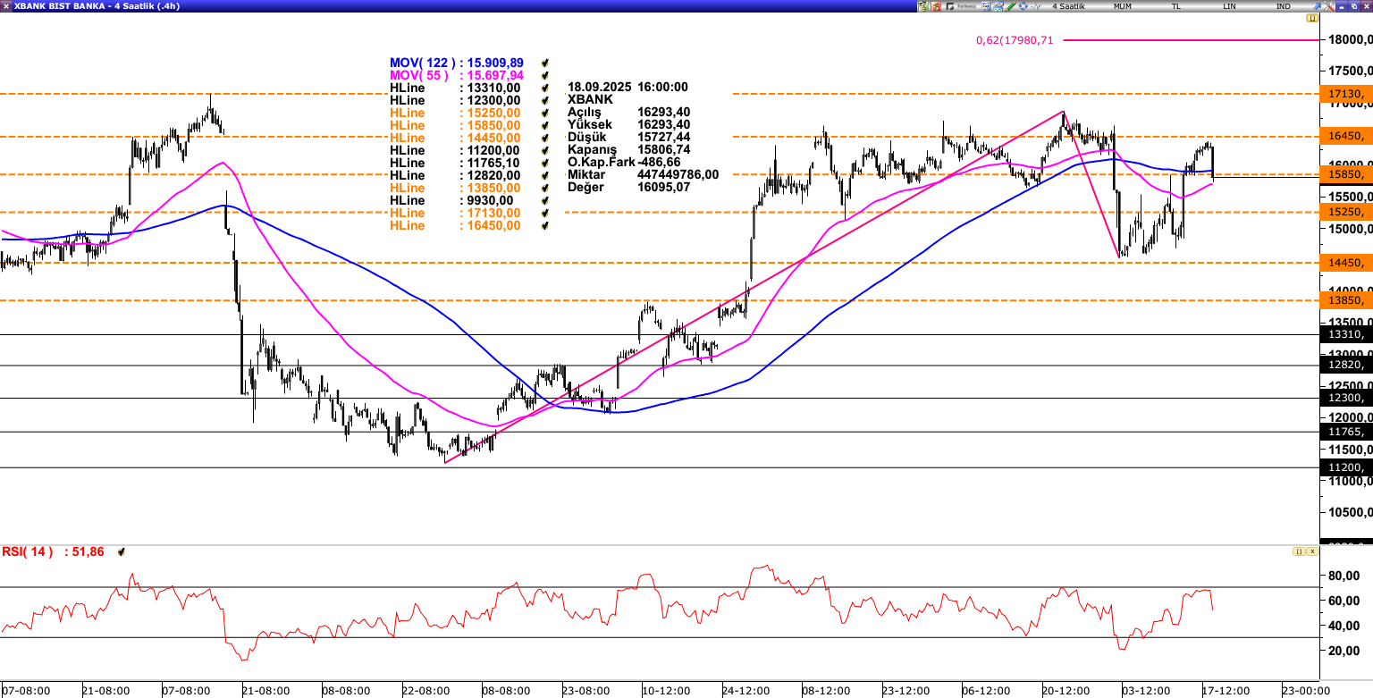Image resolution: width=1373 pixels, height=698 pixels.
Task: Click the first gold figure toolbar icon
Action: click(923, 6)
